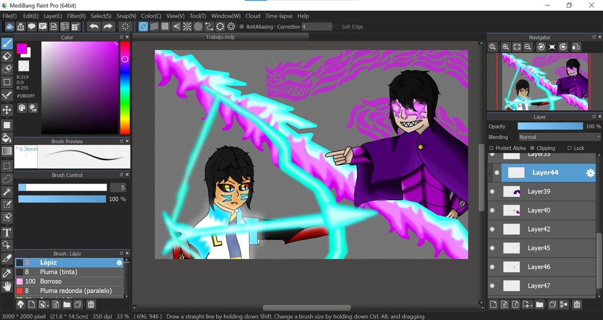603x320 pixels.
Task: Select Layer47 row
Action: tap(542, 286)
